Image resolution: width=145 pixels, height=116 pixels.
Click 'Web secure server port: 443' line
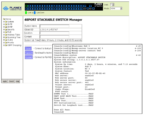click(x=72, y=82)
